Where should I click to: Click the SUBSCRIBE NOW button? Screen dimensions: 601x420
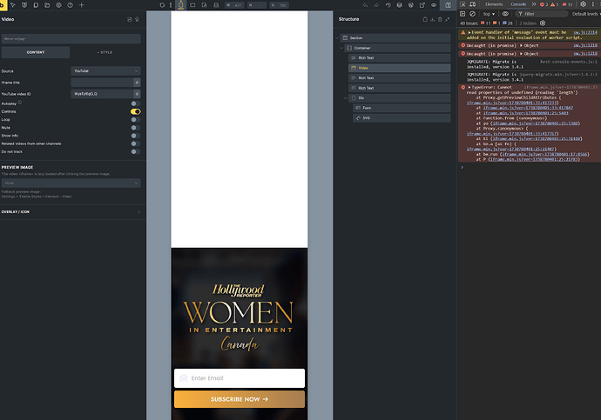(x=240, y=399)
